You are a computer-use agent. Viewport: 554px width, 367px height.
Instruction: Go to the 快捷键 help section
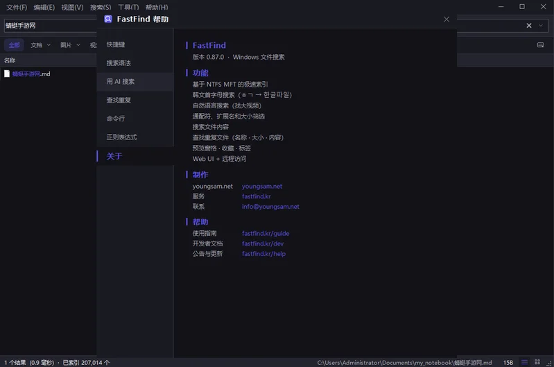(135, 44)
